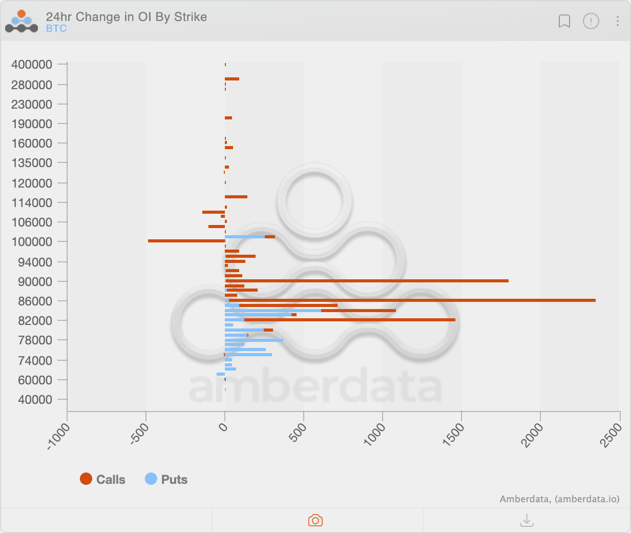Click the longest orange bar at strike 86000

point(410,300)
